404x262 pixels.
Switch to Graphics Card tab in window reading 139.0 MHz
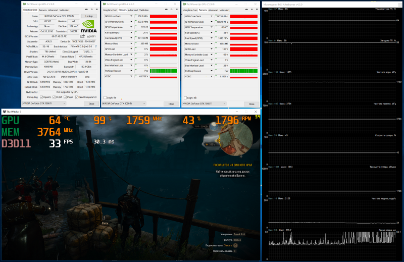pyautogui.click(x=110, y=10)
